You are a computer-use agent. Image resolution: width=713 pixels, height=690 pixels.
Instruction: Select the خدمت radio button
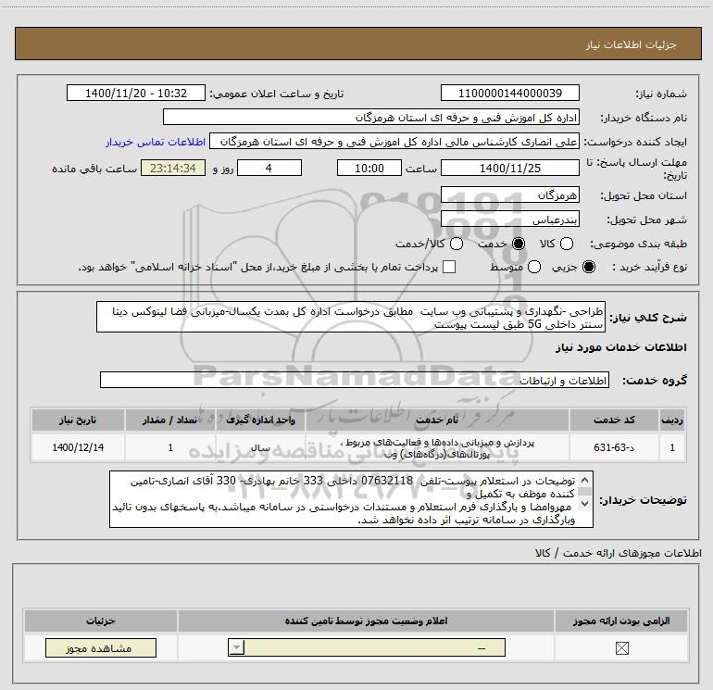[x=519, y=245]
